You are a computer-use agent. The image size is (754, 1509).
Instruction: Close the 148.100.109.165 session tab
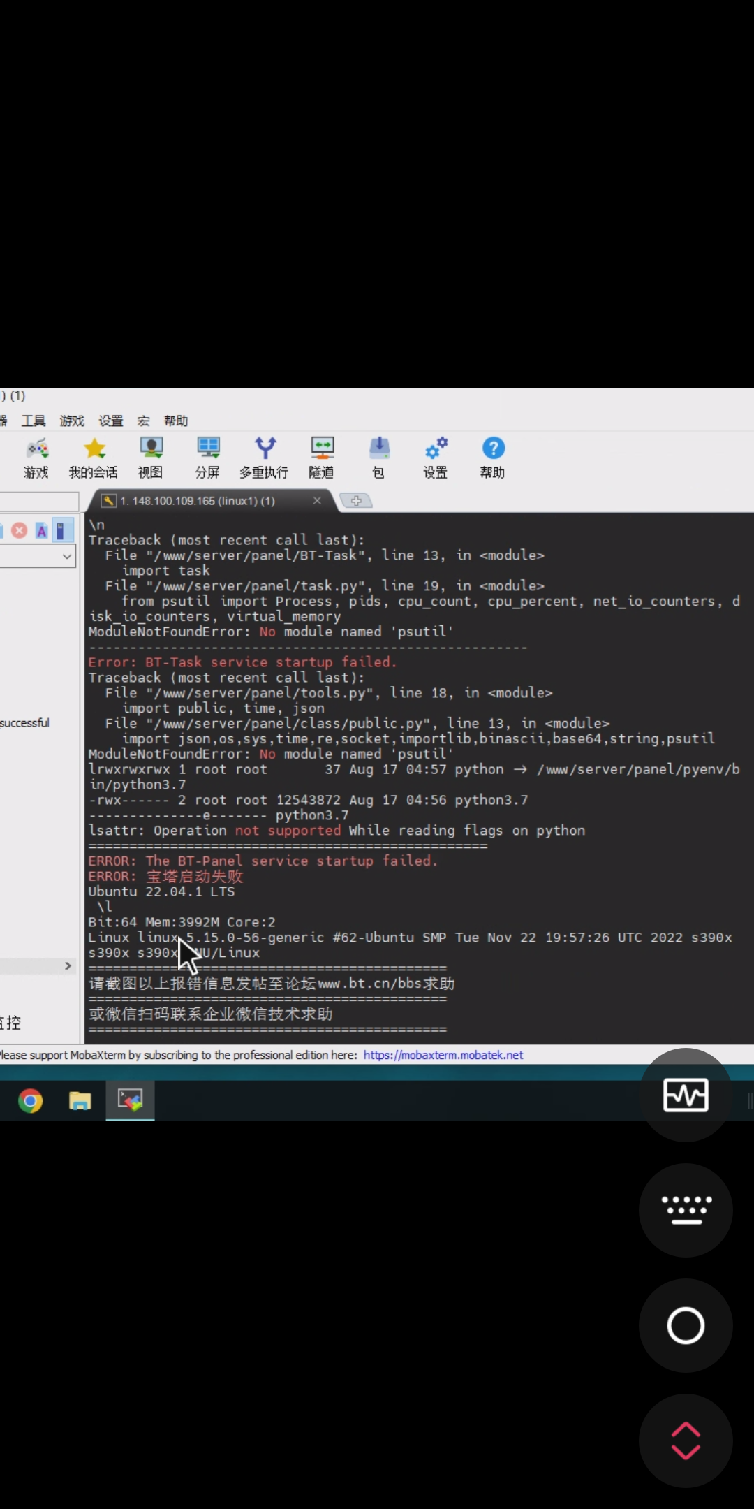click(x=317, y=500)
